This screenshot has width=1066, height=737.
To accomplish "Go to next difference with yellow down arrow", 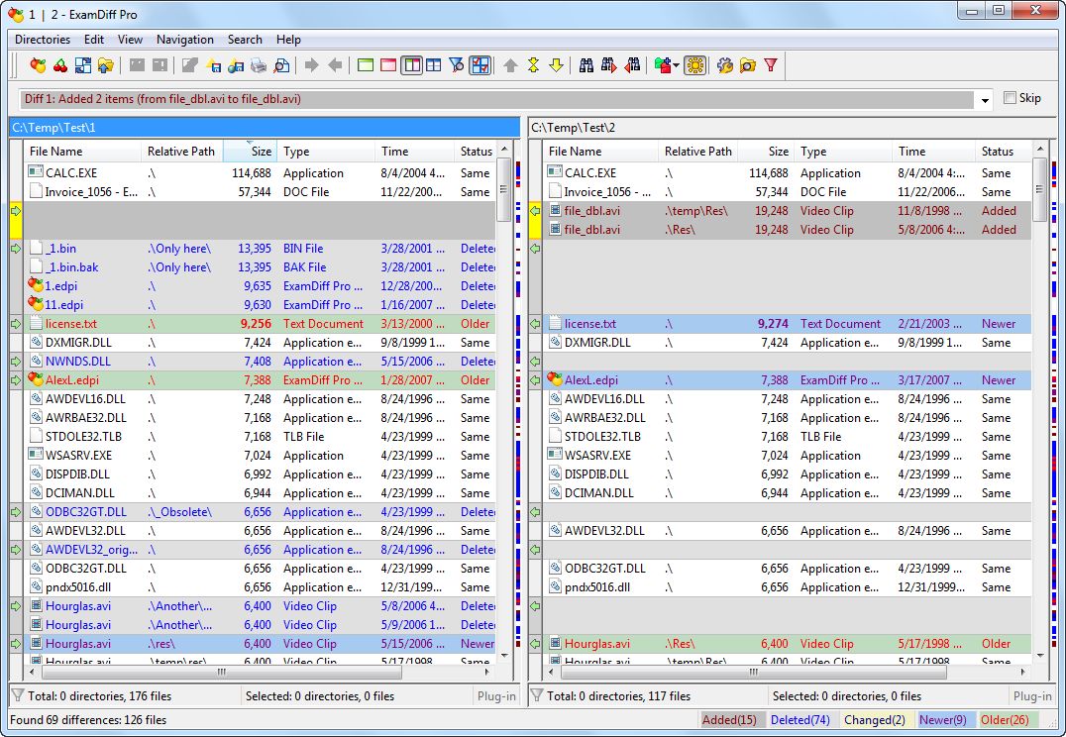I will tap(556, 65).
